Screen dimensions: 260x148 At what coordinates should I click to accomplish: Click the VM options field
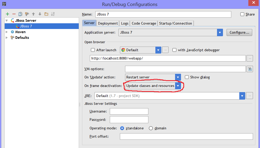185,69
